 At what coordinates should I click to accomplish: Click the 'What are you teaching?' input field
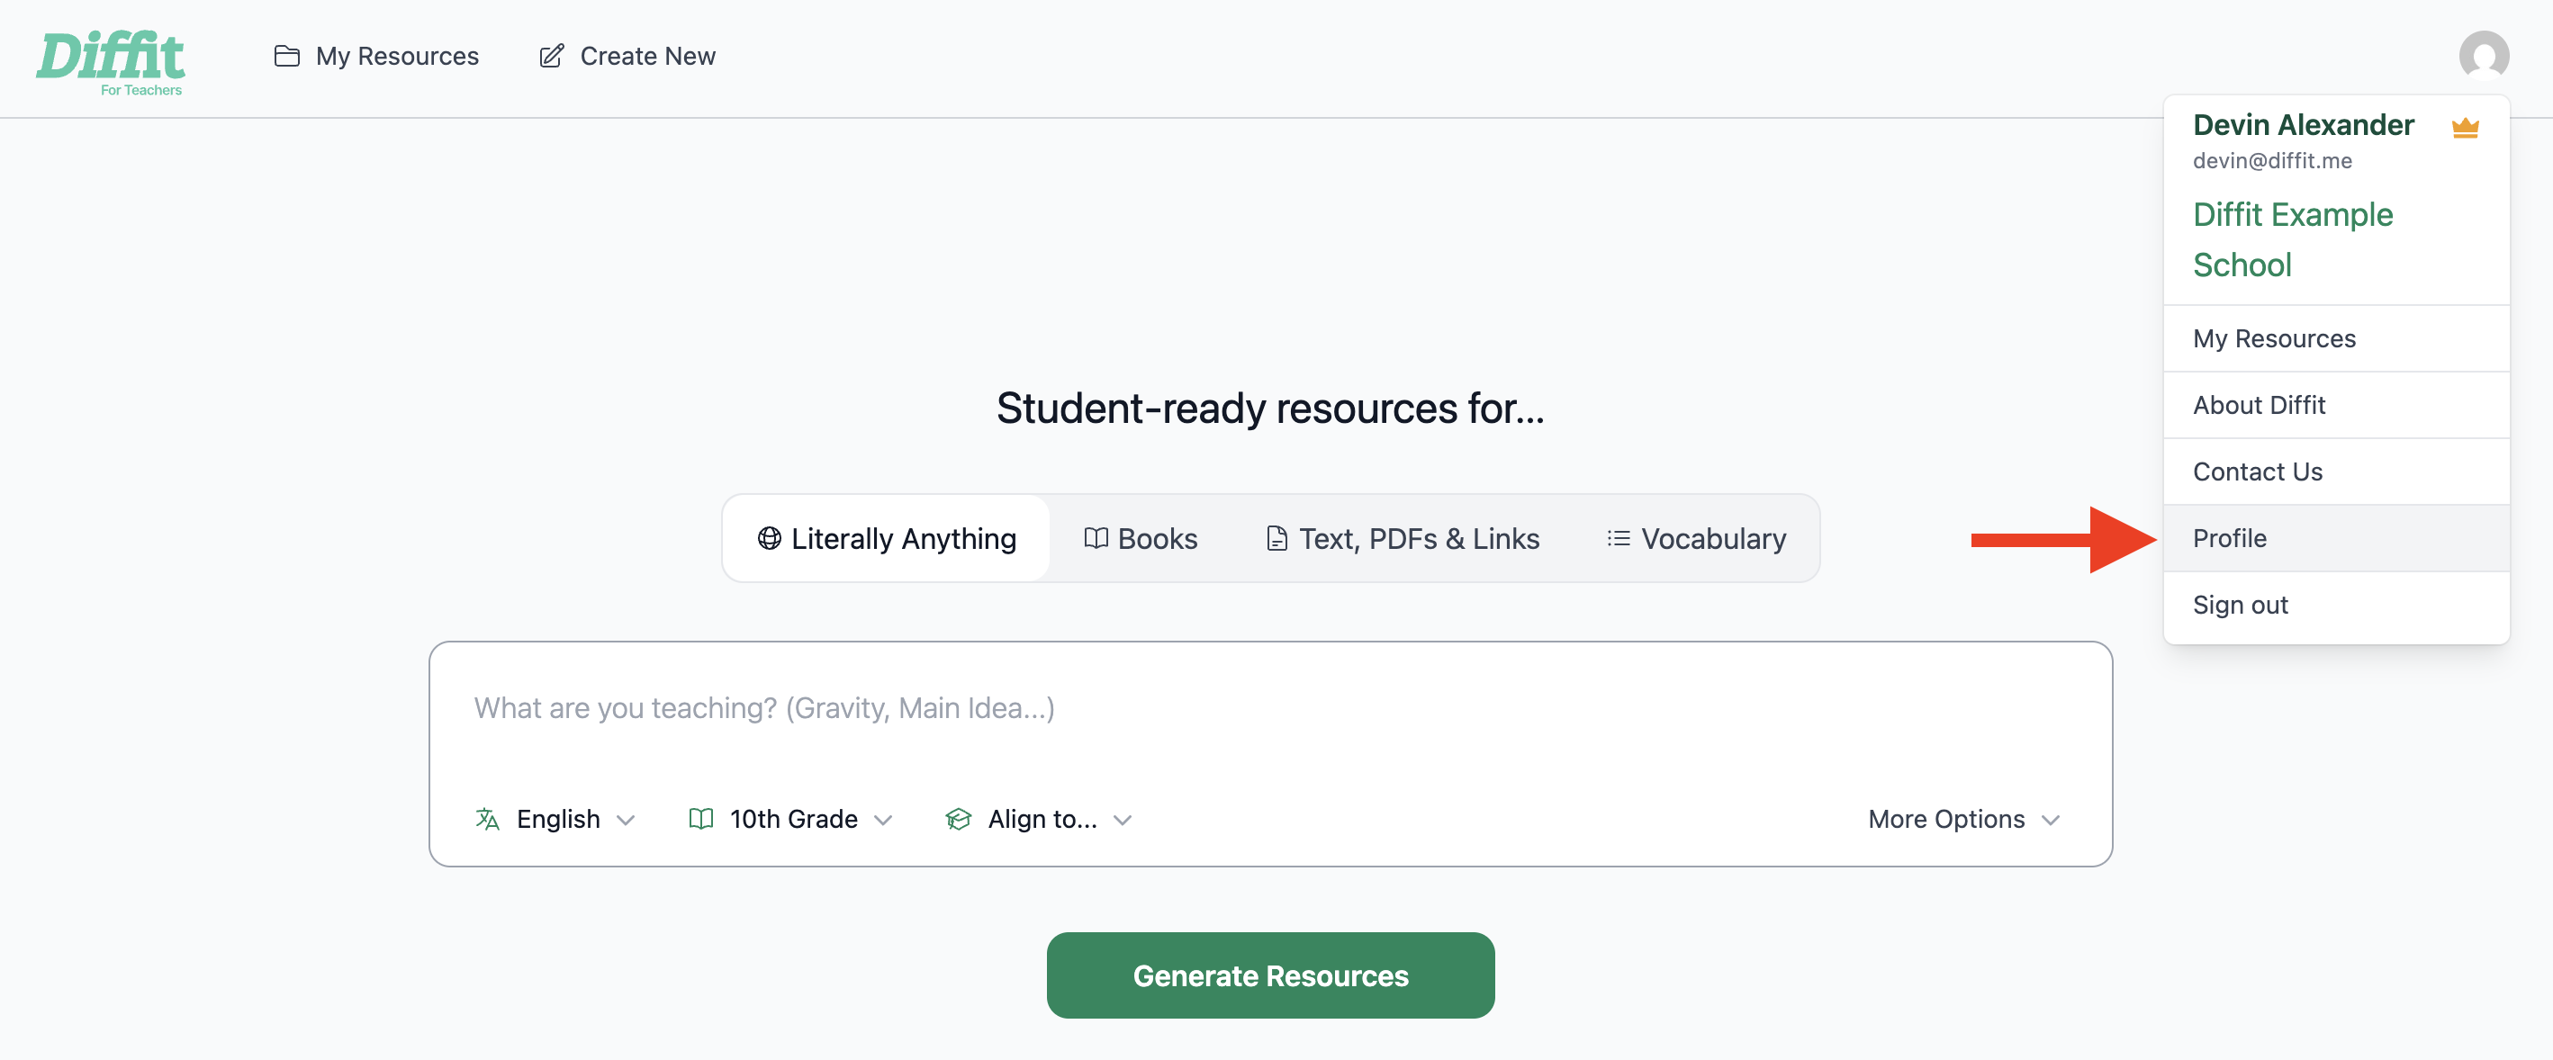pos(1268,707)
